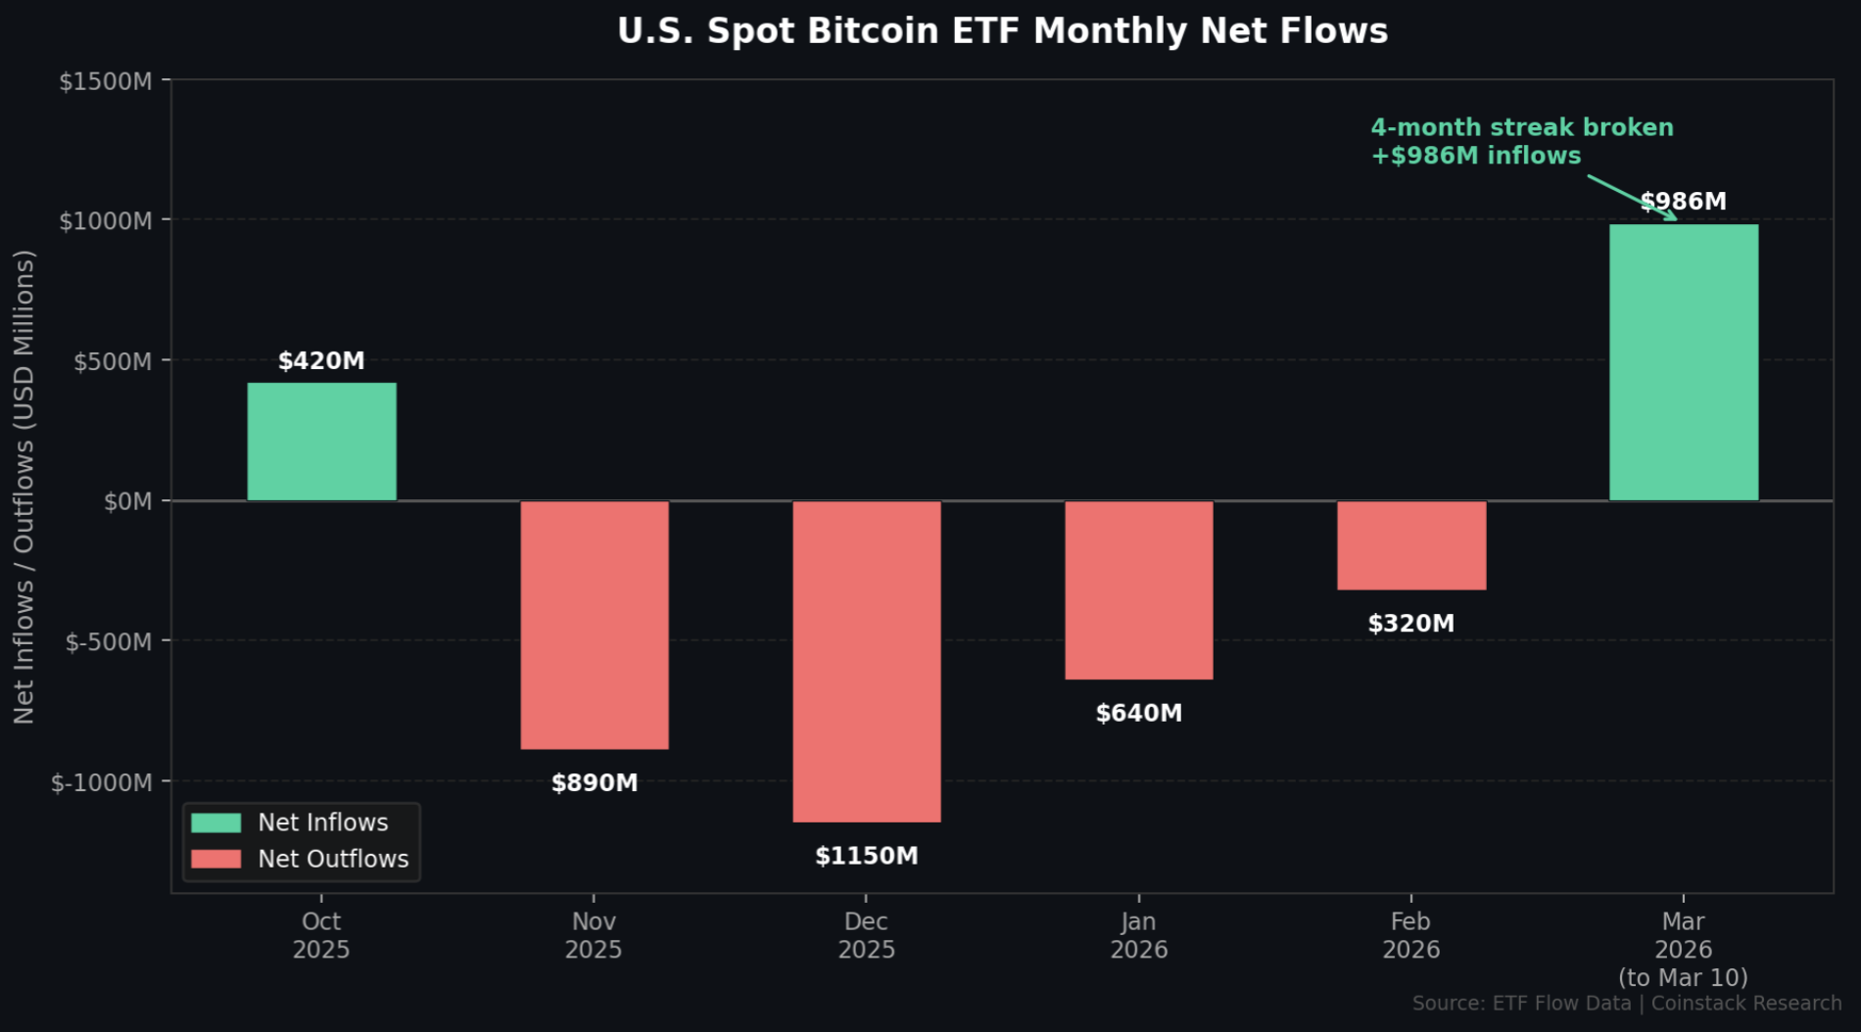The image size is (1861, 1032).
Task: Click the green Net Inflows legend swatch
Action: (x=216, y=822)
